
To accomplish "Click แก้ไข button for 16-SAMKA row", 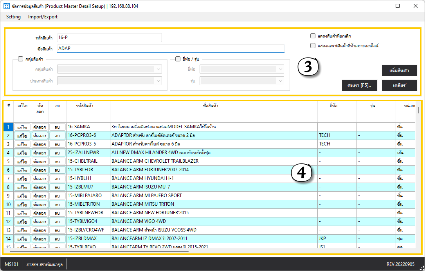I will click(22, 127).
